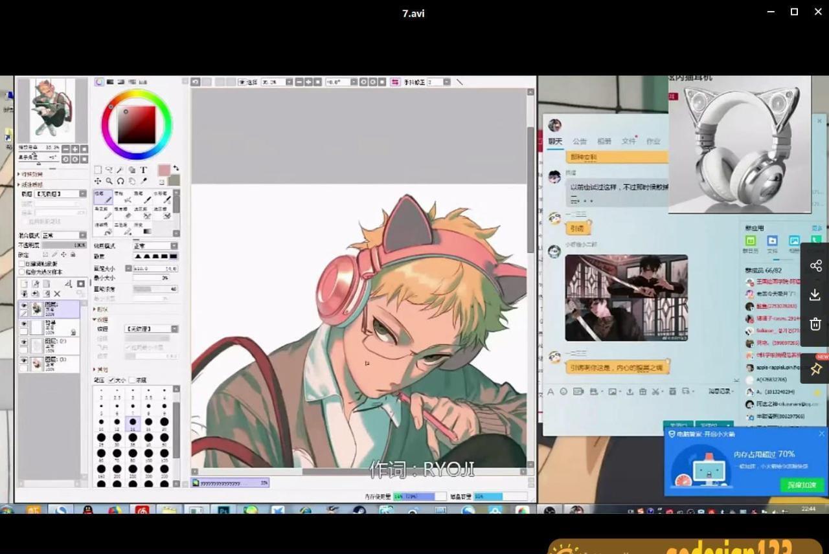829x554 pixels.
Task: Choose the 渐变 gradient tool
Action: coord(144,228)
